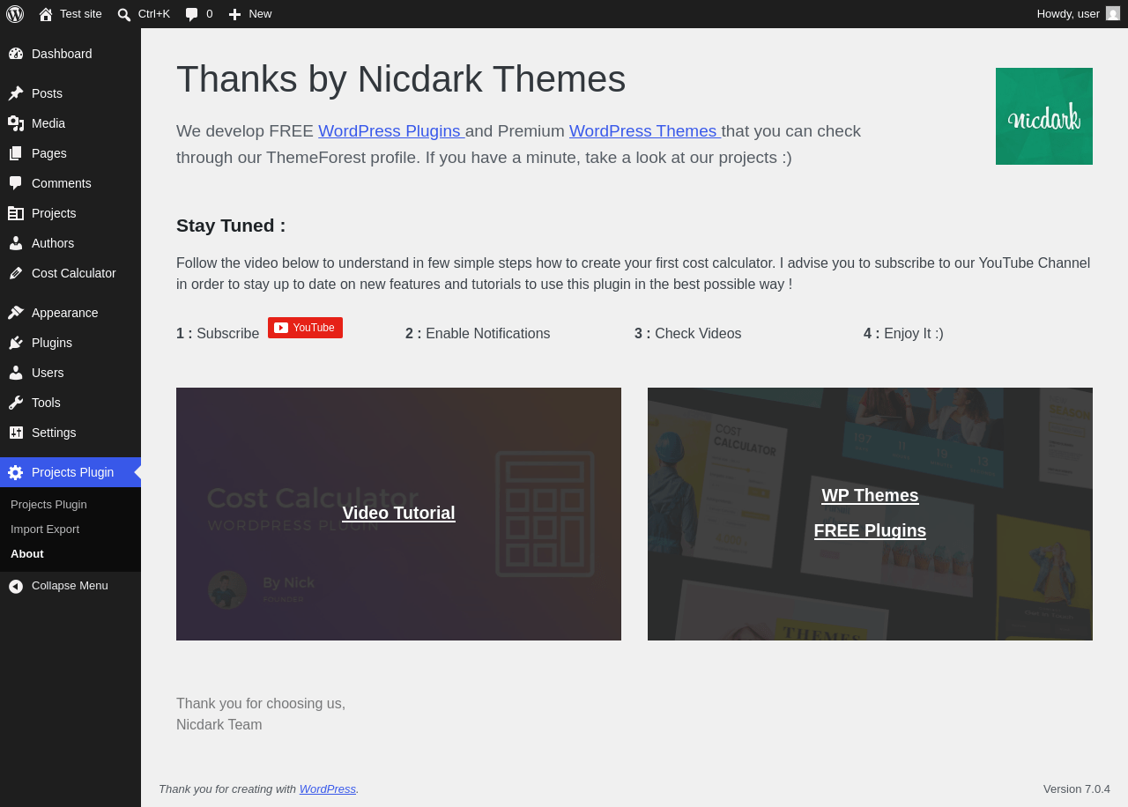Open the Pages menu label
Screen dimensions: 1128x807
click(x=49, y=153)
